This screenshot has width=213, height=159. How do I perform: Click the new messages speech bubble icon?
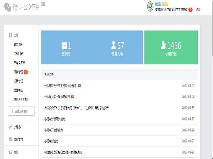point(64,46)
